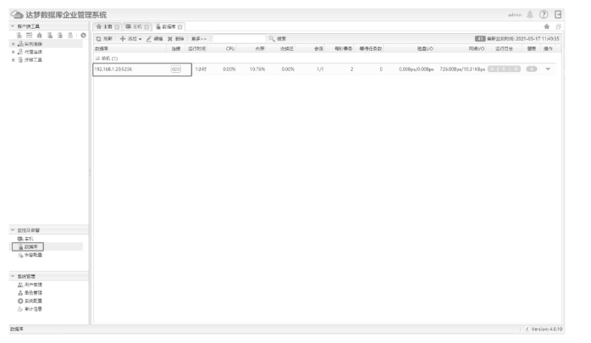The width and height of the screenshot is (591, 343).
Task: Click the latest monitoring time 2021-05-17 text
Action: (x=523, y=38)
